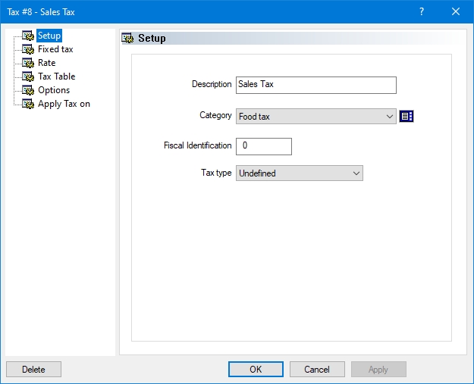This screenshot has width=474, height=384.
Task: Select the Rate label in the tree
Action: tap(47, 63)
